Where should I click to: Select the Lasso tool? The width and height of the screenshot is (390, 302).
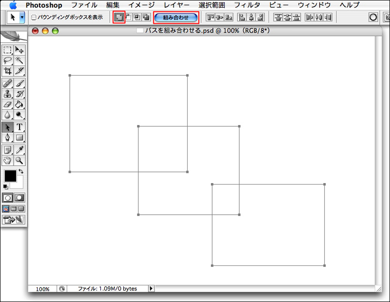point(8,60)
